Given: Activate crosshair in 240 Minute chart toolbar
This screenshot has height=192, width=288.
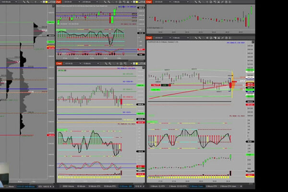Looking at the screenshot, I should pyautogui.click(x=117, y=2).
